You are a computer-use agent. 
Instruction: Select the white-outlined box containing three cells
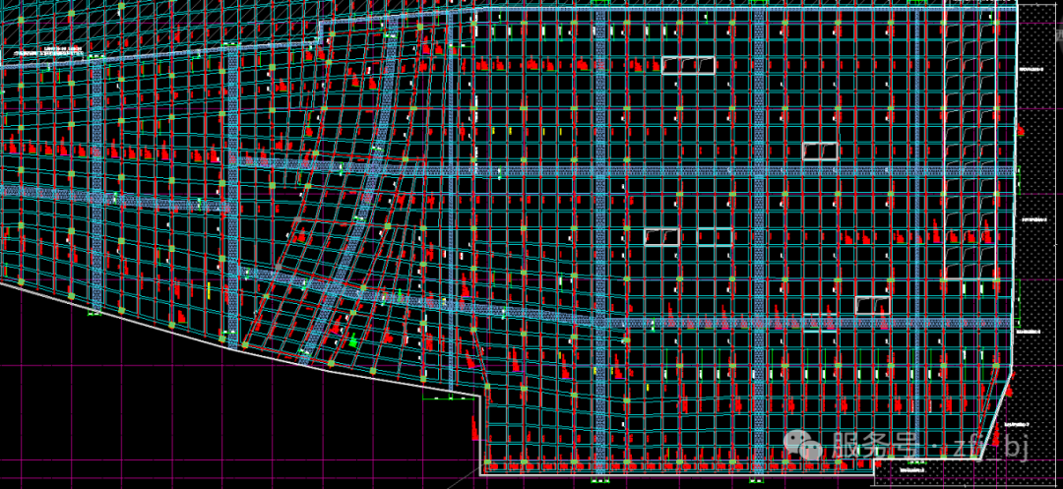point(688,65)
